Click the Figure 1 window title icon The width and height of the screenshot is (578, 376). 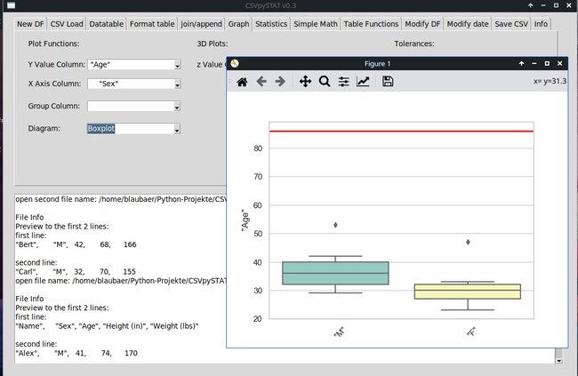click(x=235, y=63)
